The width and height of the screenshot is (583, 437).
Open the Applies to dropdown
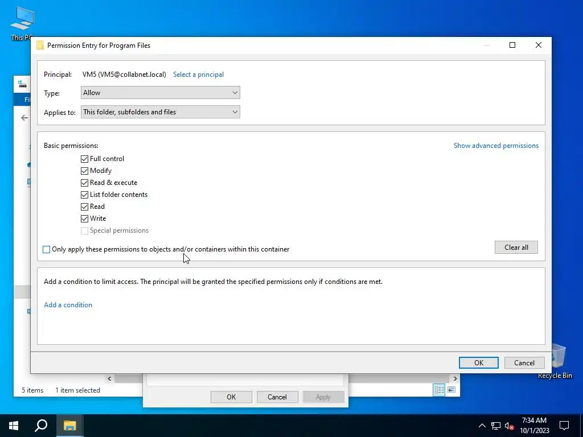pos(160,112)
